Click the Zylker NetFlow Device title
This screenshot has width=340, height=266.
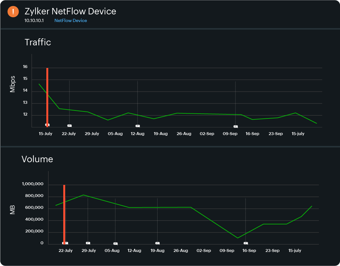70,11
